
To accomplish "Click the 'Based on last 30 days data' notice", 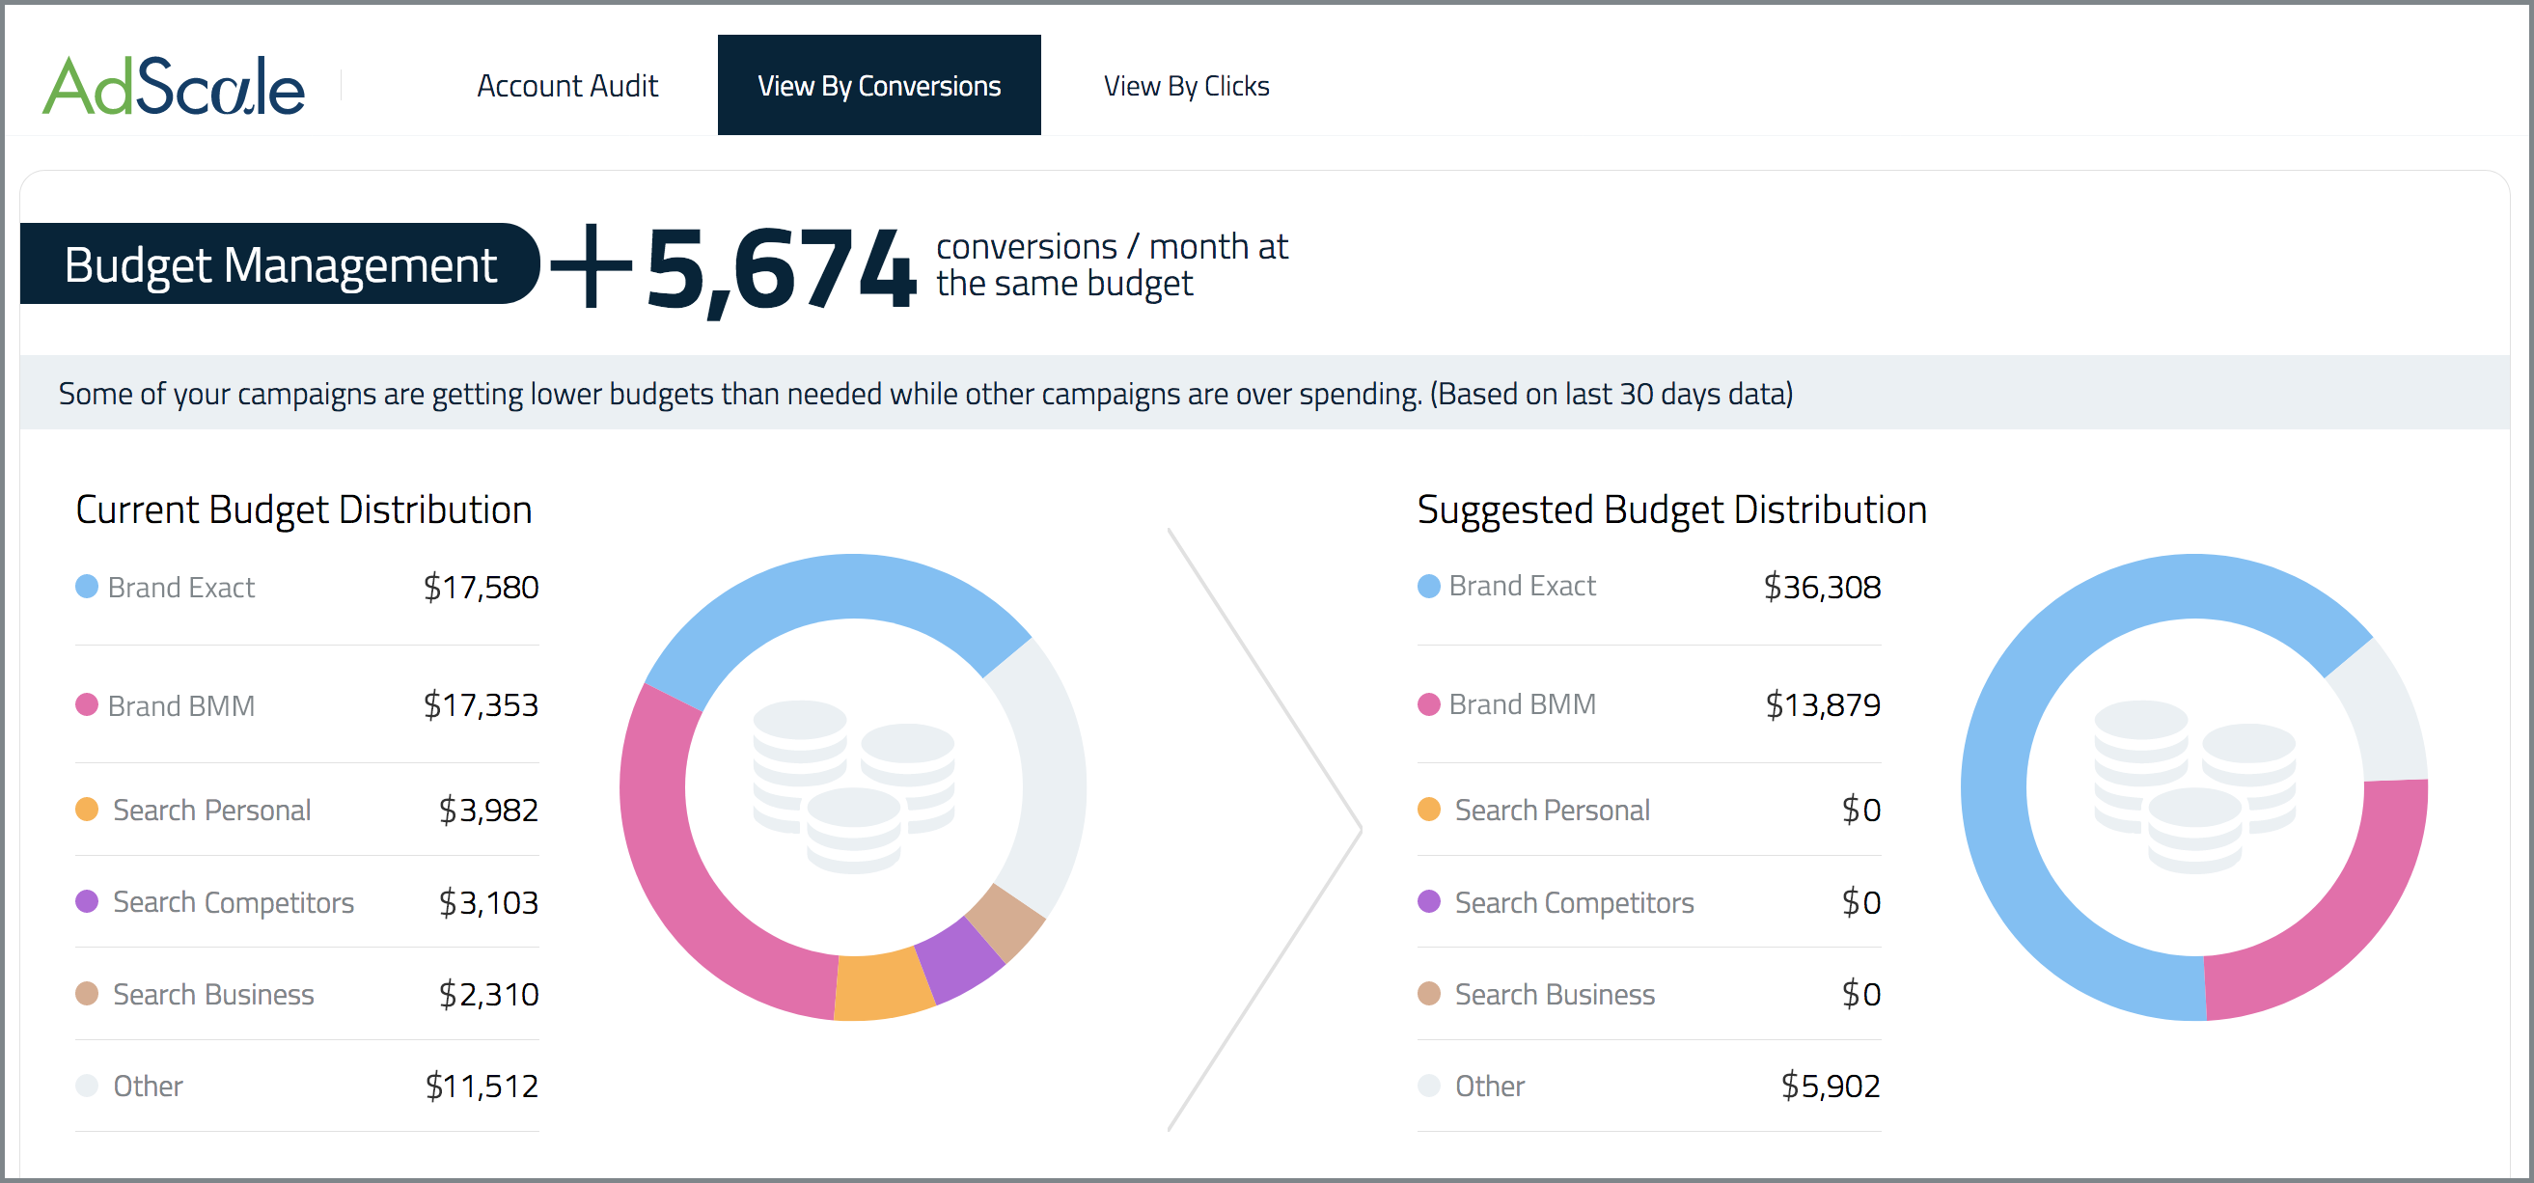I will coord(1611,394).
